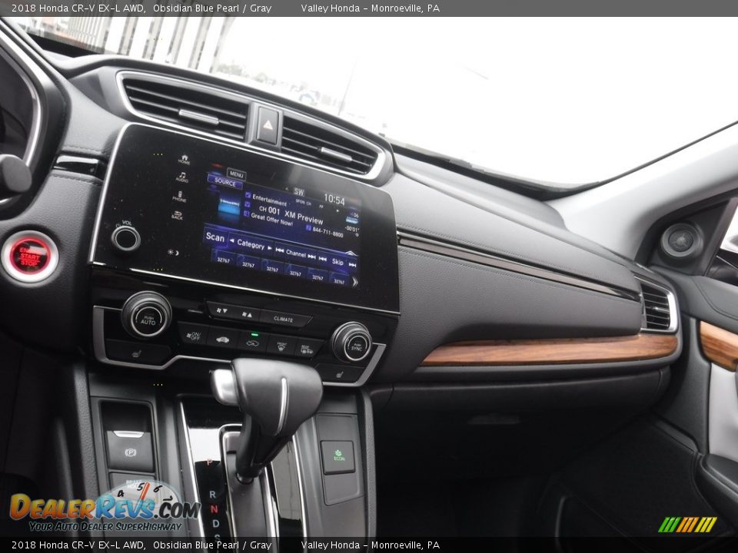The width and height of the screenshot is (738, 553).
Task: Tap the Audio music-note icon
Action: 182,177
